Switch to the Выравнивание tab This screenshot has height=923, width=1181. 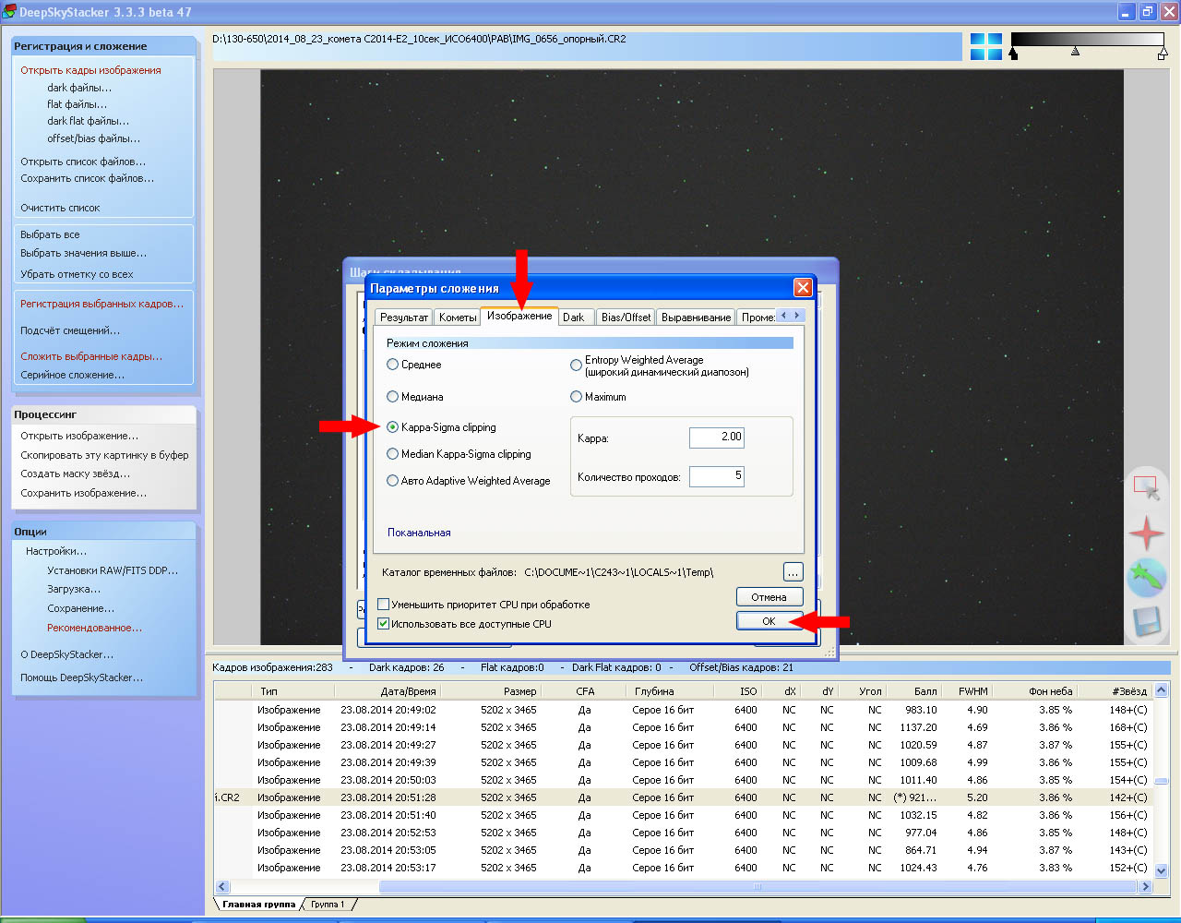tap(696, 318)
